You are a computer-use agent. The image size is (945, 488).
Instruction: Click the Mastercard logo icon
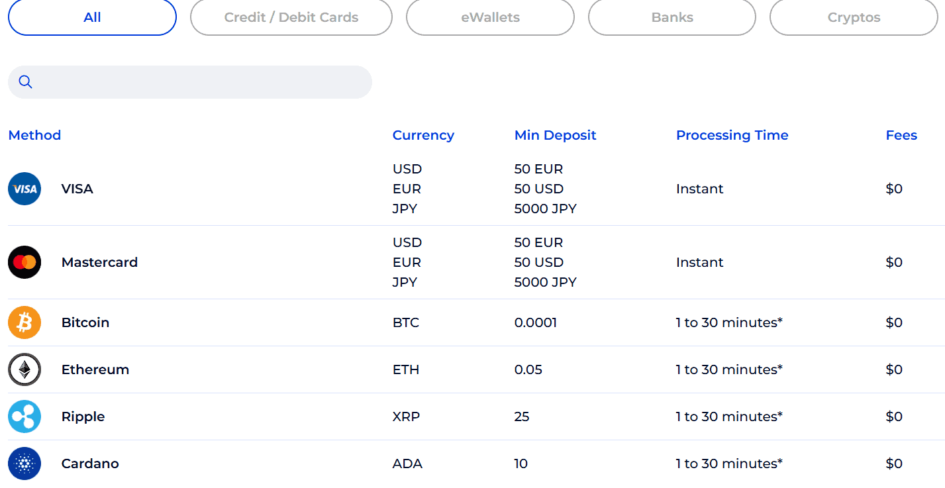click(25, 262)
